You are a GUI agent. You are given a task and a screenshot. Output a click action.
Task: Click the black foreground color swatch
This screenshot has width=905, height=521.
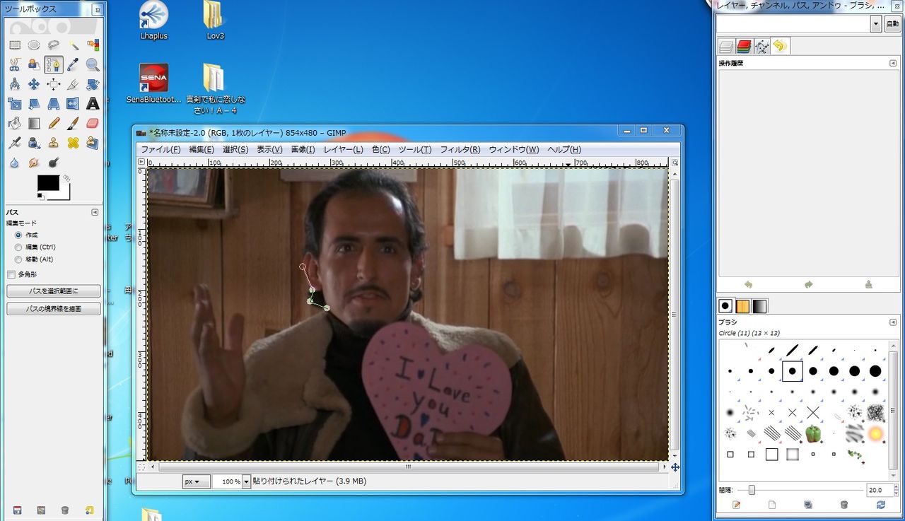point(47,182)
